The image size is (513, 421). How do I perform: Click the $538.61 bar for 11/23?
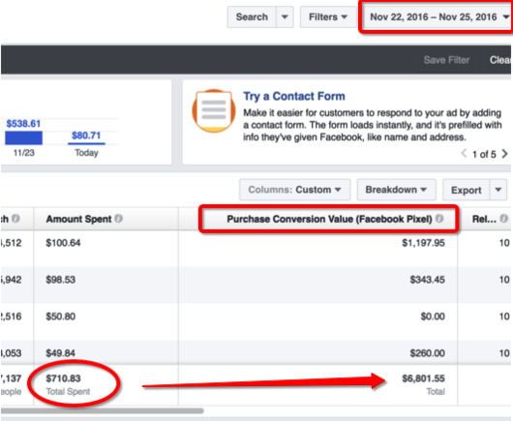click(x=23, y=137)
